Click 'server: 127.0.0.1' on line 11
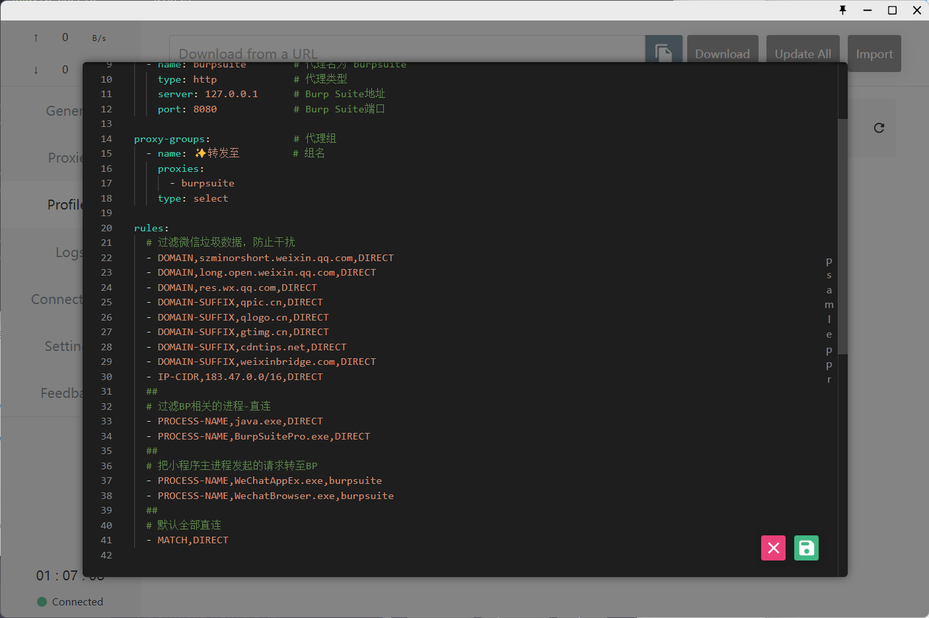Screen dimensions: 929x618 point(207,94)
